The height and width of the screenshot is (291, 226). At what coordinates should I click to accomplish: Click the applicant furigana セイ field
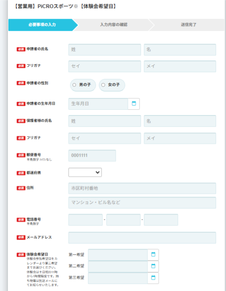point(104,66)
